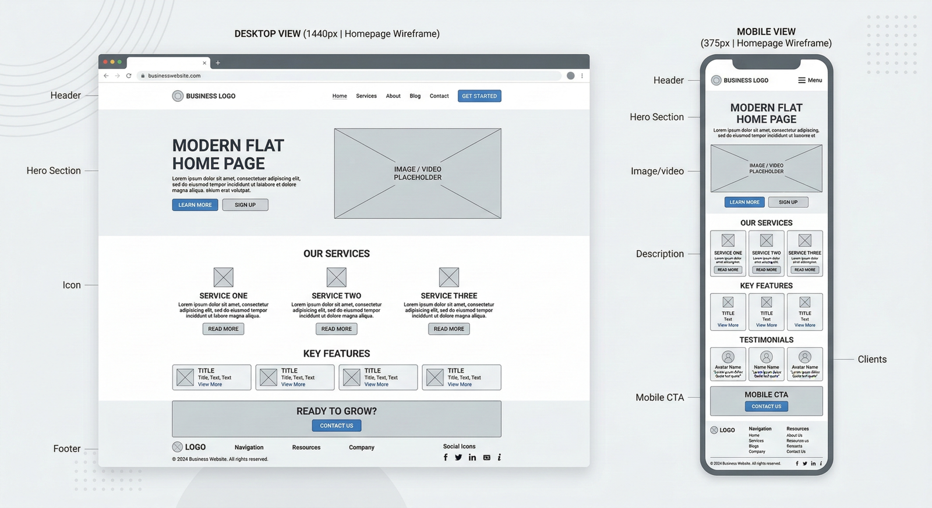Click Resources heading in desktop footer

tap(306, 447)
